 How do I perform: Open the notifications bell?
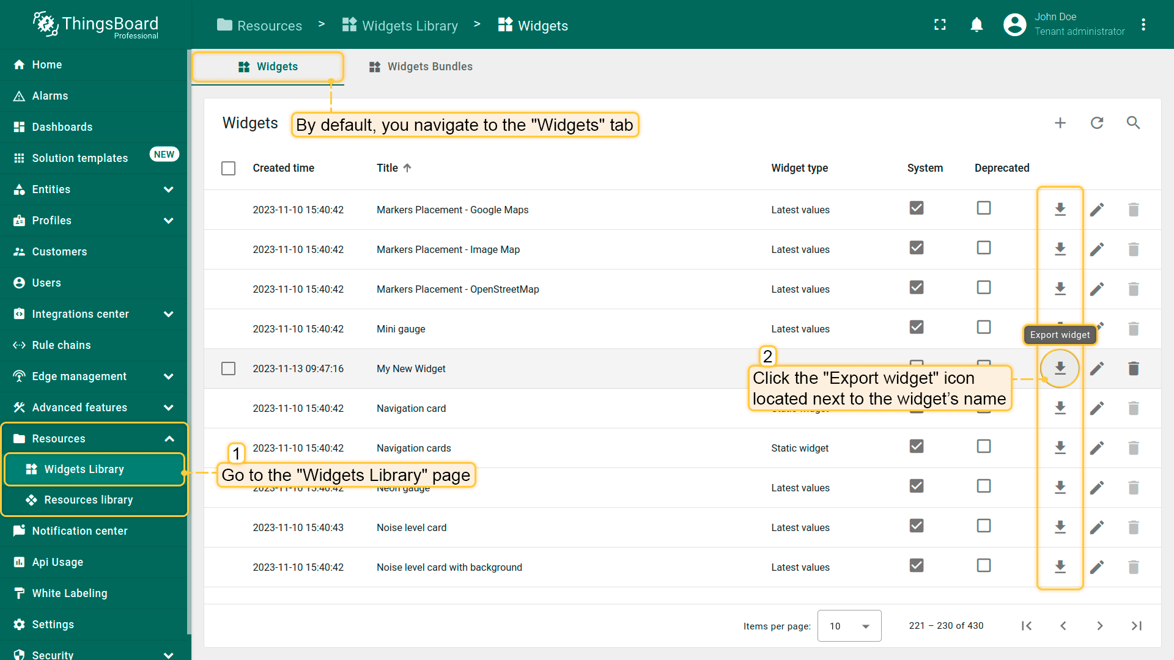[976, 25]
